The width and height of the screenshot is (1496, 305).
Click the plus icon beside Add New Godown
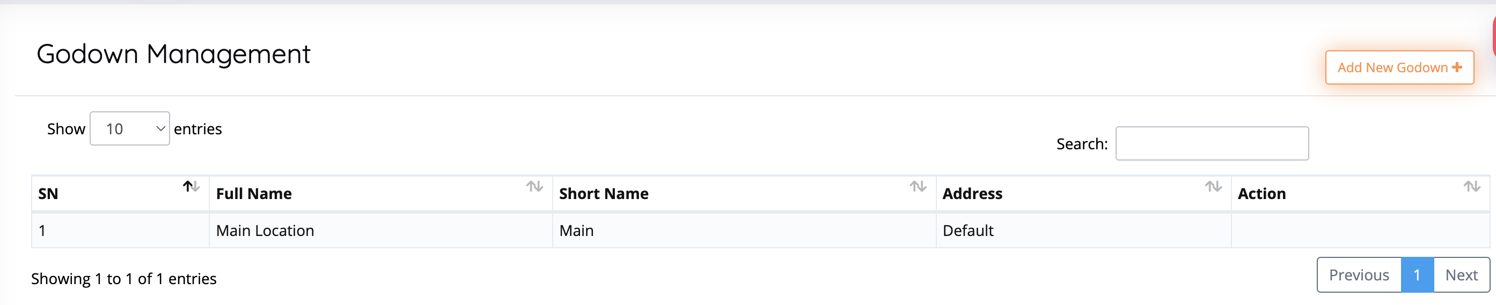pyautogui.click(x=1456, y=68)
